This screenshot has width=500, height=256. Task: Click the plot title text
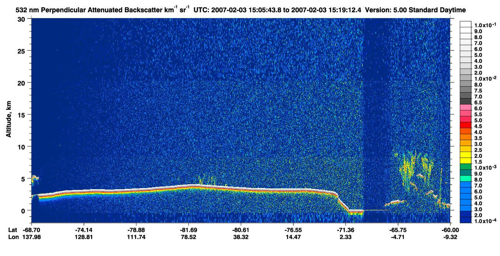(241, 9)
